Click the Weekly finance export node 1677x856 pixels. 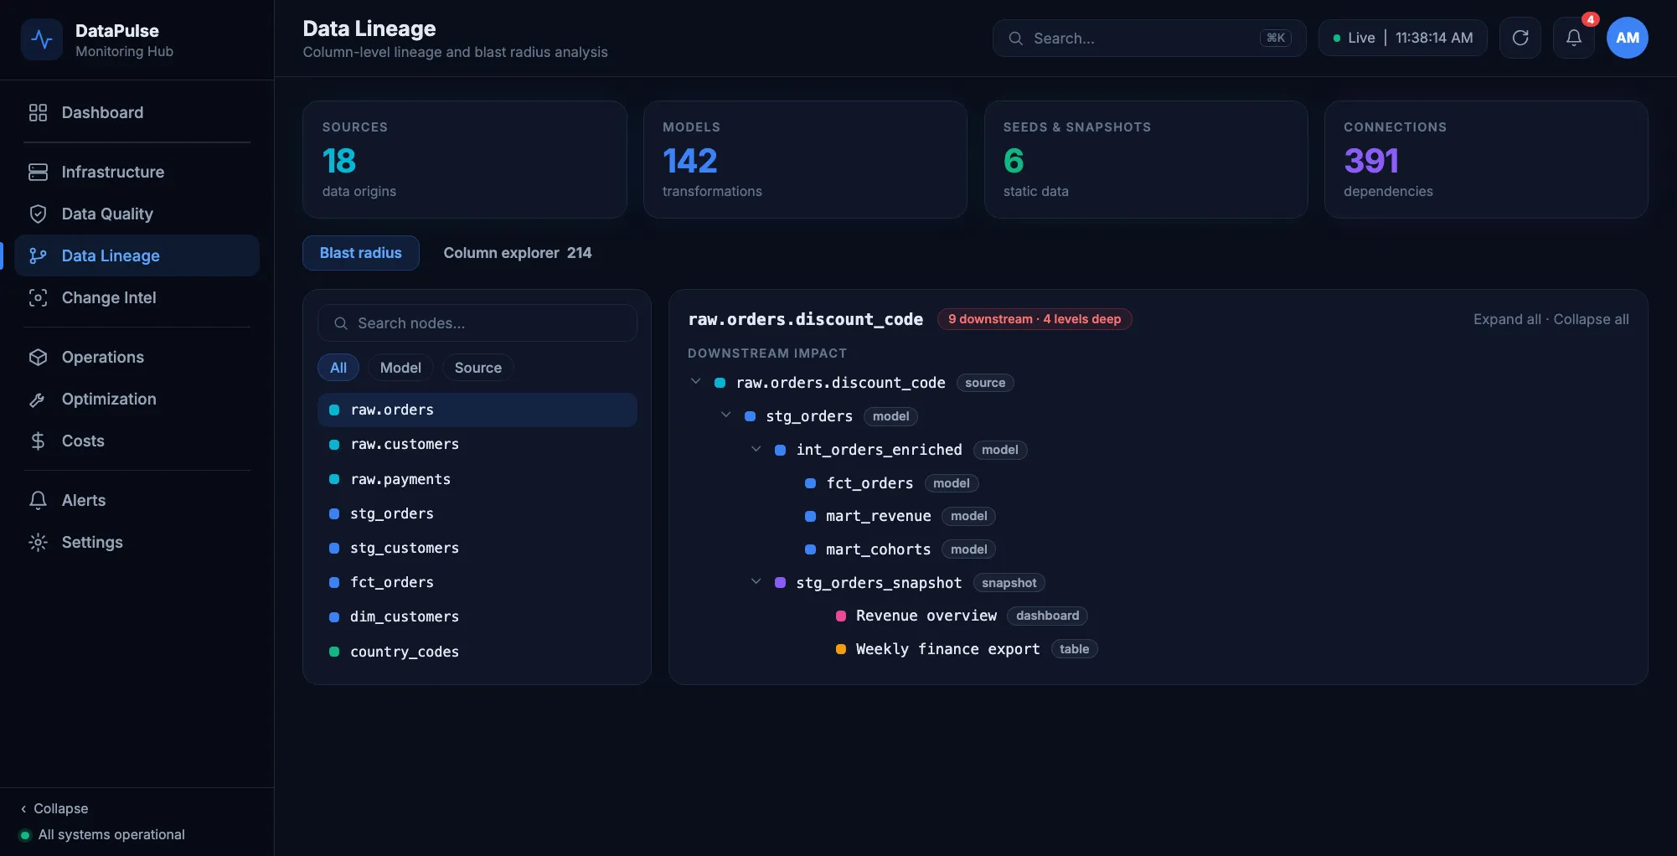(x=947, y=649)
